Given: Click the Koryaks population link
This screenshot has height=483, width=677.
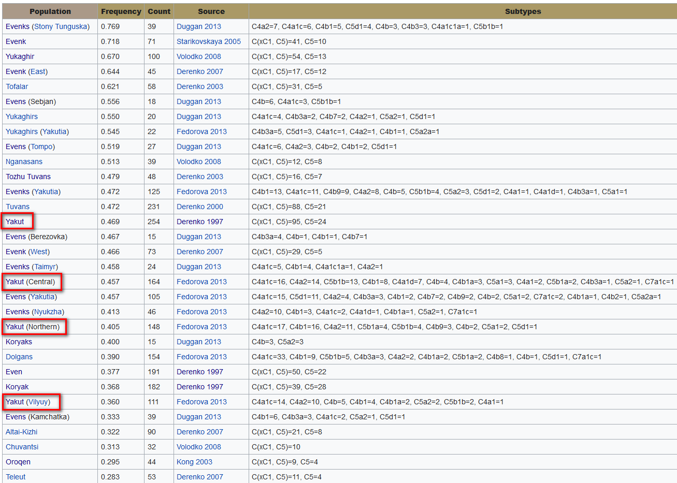Looking at the screenshot, I should click(x=19, y=342).
